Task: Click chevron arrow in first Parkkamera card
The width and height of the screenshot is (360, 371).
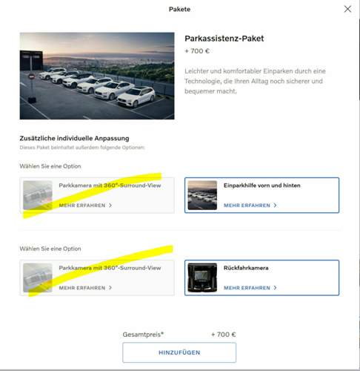Action: click(x=110, y=206)
